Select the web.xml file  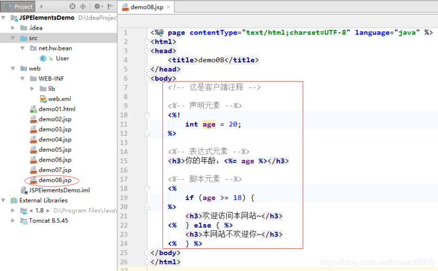[x=60, y=99]
